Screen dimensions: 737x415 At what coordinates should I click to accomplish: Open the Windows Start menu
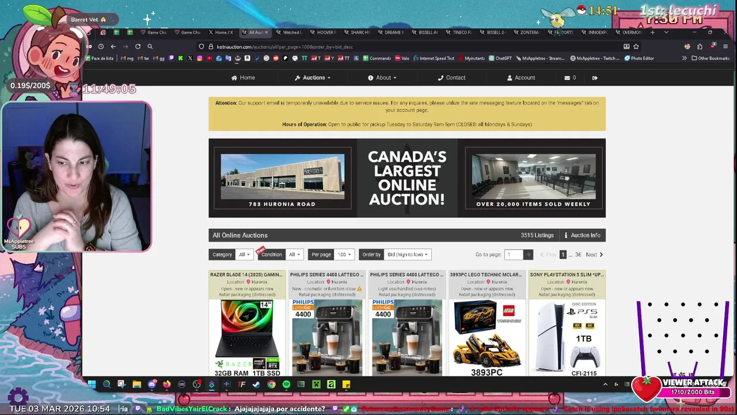92,384
